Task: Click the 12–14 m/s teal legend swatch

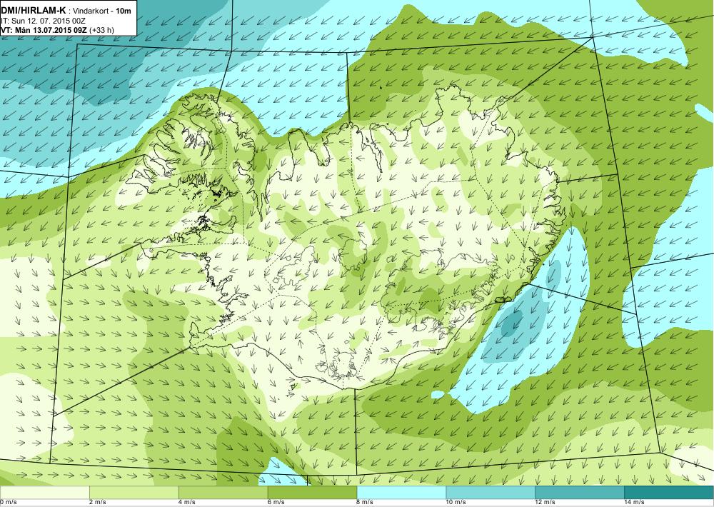Action: [x=580, y=493]
